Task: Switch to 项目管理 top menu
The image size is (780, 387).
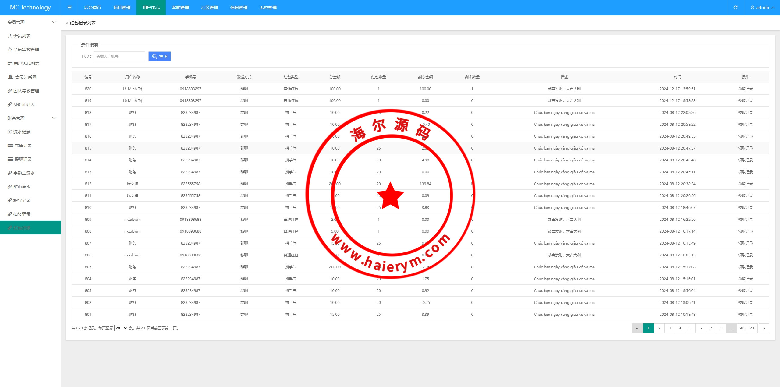Action: click(x=122, y=8)
